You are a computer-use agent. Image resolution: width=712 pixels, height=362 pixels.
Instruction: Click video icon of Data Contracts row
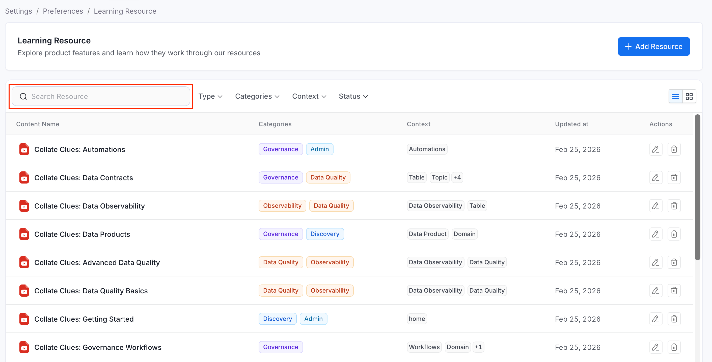pyautogui.click(x=24, y=177)
